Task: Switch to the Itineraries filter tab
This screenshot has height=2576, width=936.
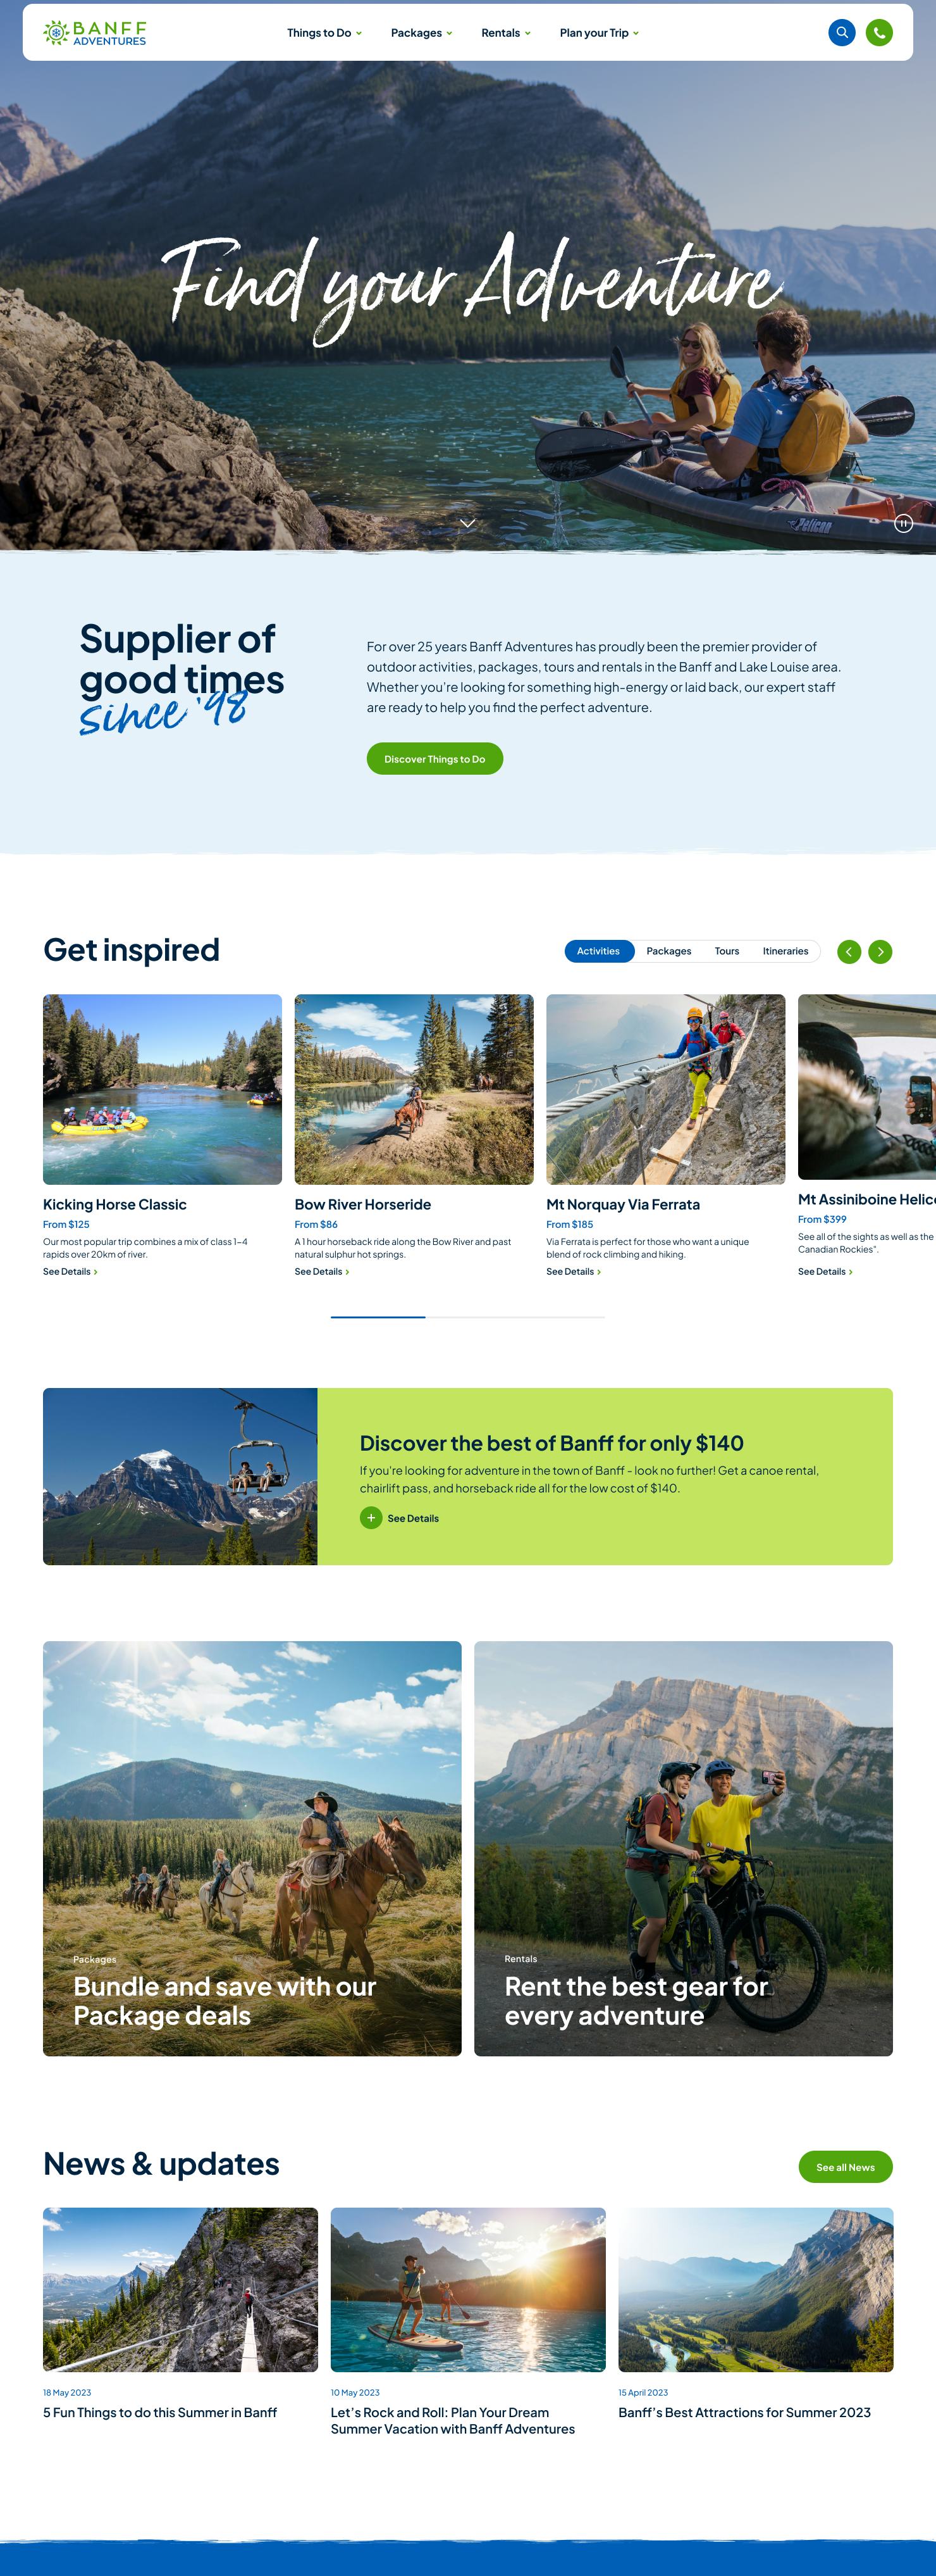Action: [x=785, y=951]
